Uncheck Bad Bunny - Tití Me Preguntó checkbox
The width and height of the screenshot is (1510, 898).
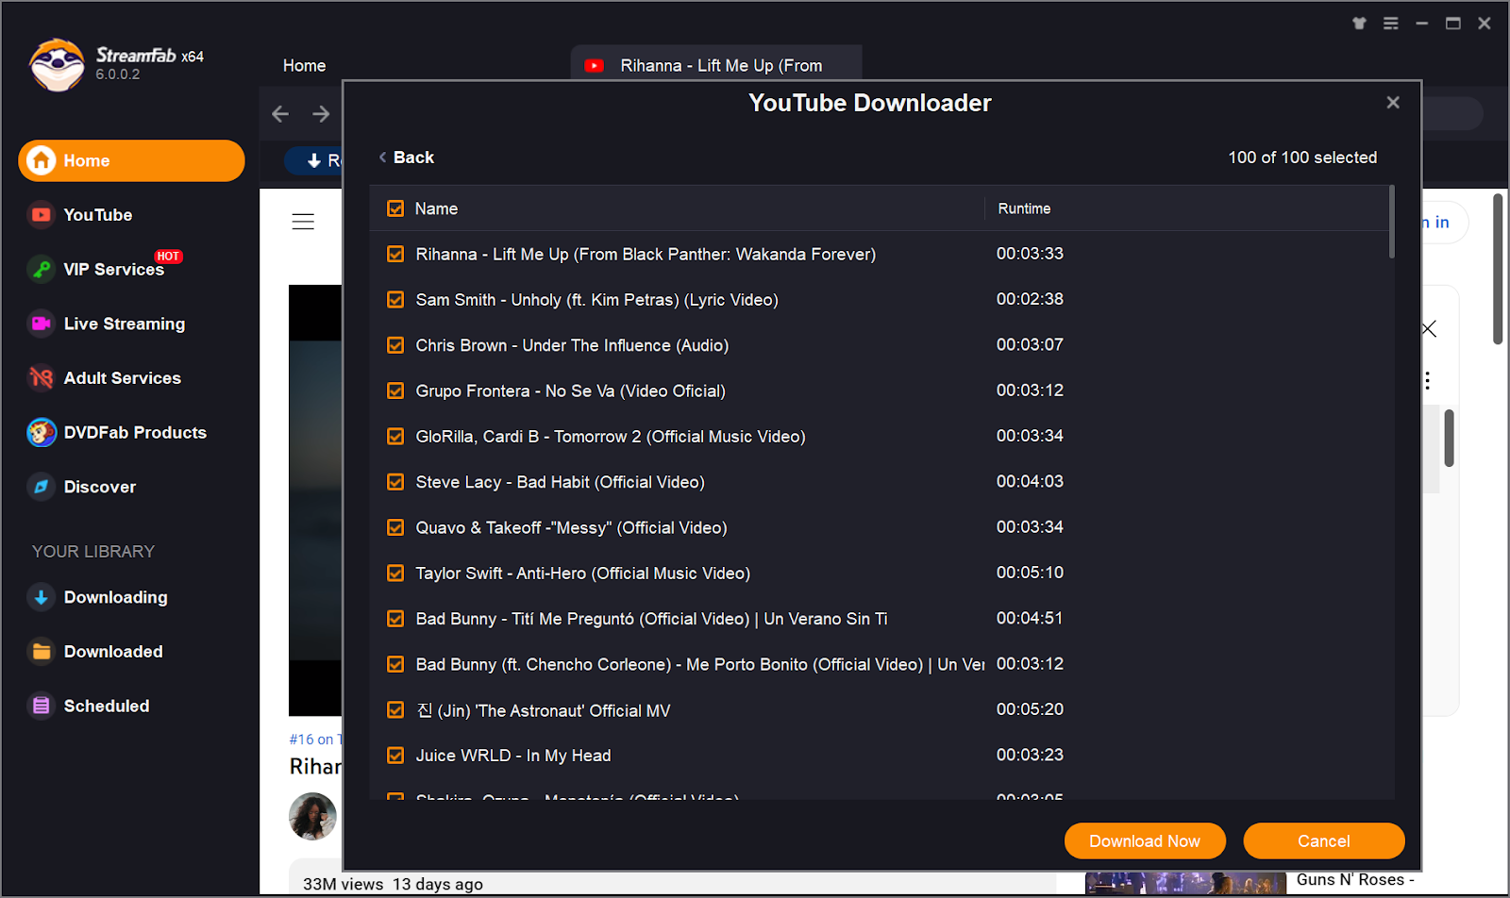point(395,619)
